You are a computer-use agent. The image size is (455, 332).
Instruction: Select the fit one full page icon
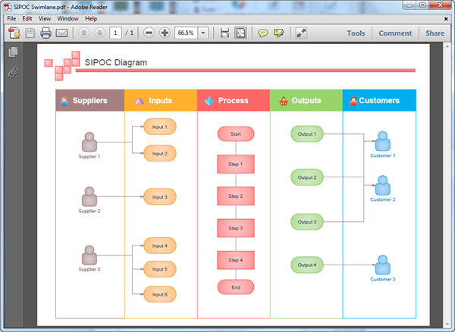click(240, 33)
